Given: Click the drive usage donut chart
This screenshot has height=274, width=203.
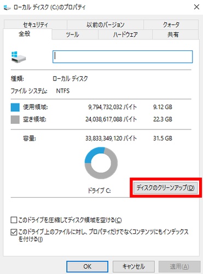Looking at the screenshot, I should tap(101, 163).
